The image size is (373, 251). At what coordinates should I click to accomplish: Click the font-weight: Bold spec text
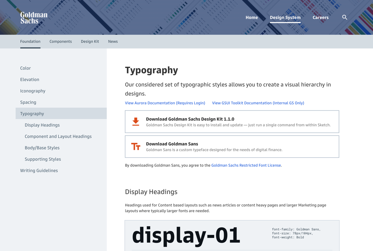(x=288, y=237)
